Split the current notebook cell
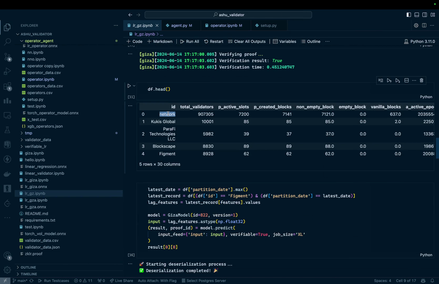 [406, 80]
